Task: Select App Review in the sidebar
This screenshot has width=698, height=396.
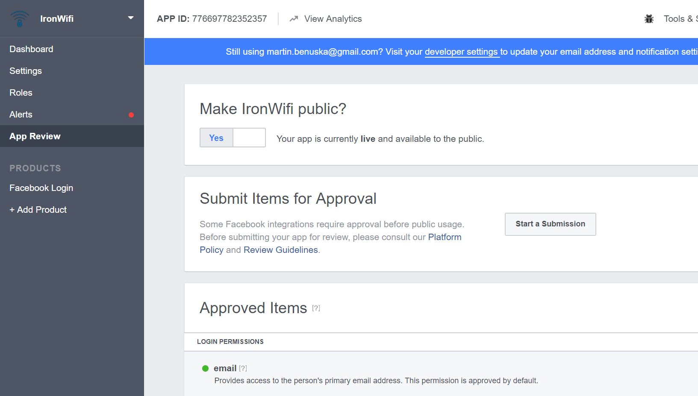Action: pyautogui.click(x=72, y=136)
